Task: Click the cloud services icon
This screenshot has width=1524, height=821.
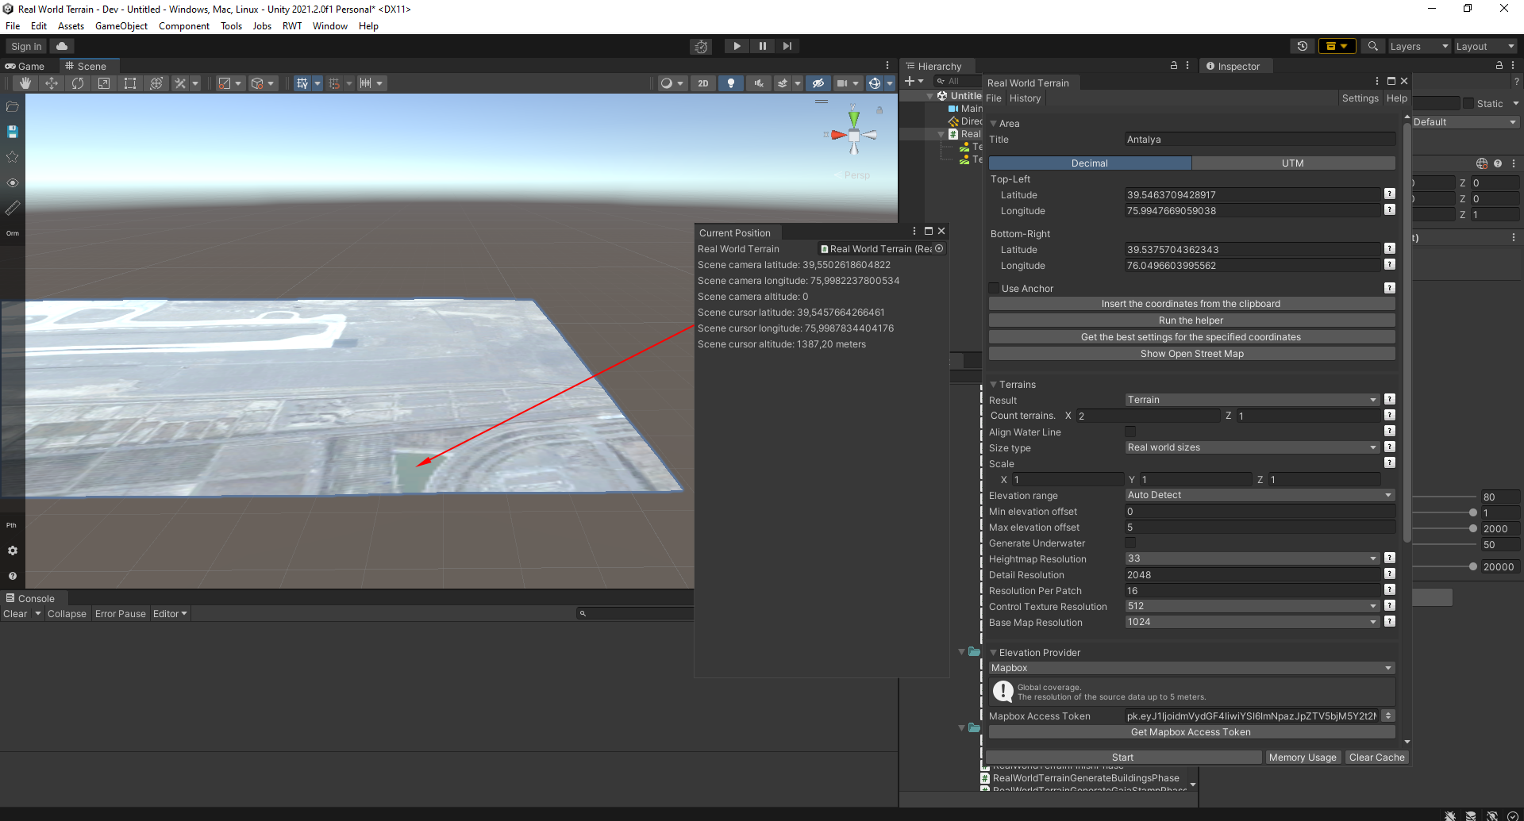Action: click(x=62, y=46)
